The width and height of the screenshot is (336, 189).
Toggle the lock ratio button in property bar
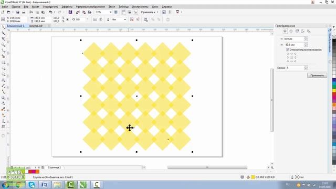coord(68,19)
